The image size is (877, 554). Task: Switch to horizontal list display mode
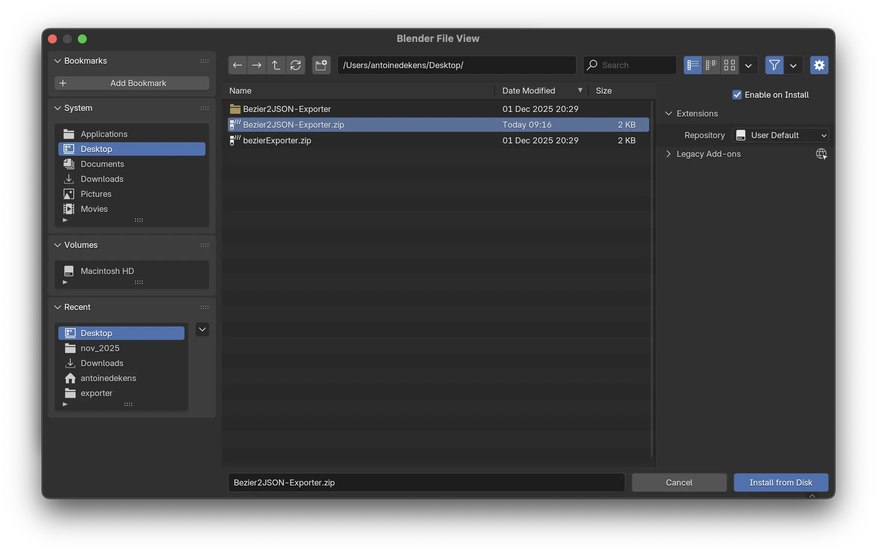(711, 65)
